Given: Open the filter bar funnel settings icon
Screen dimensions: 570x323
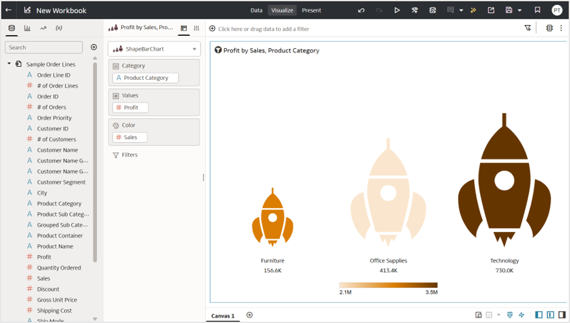Looking at the screenshot, I should point(527,28).
